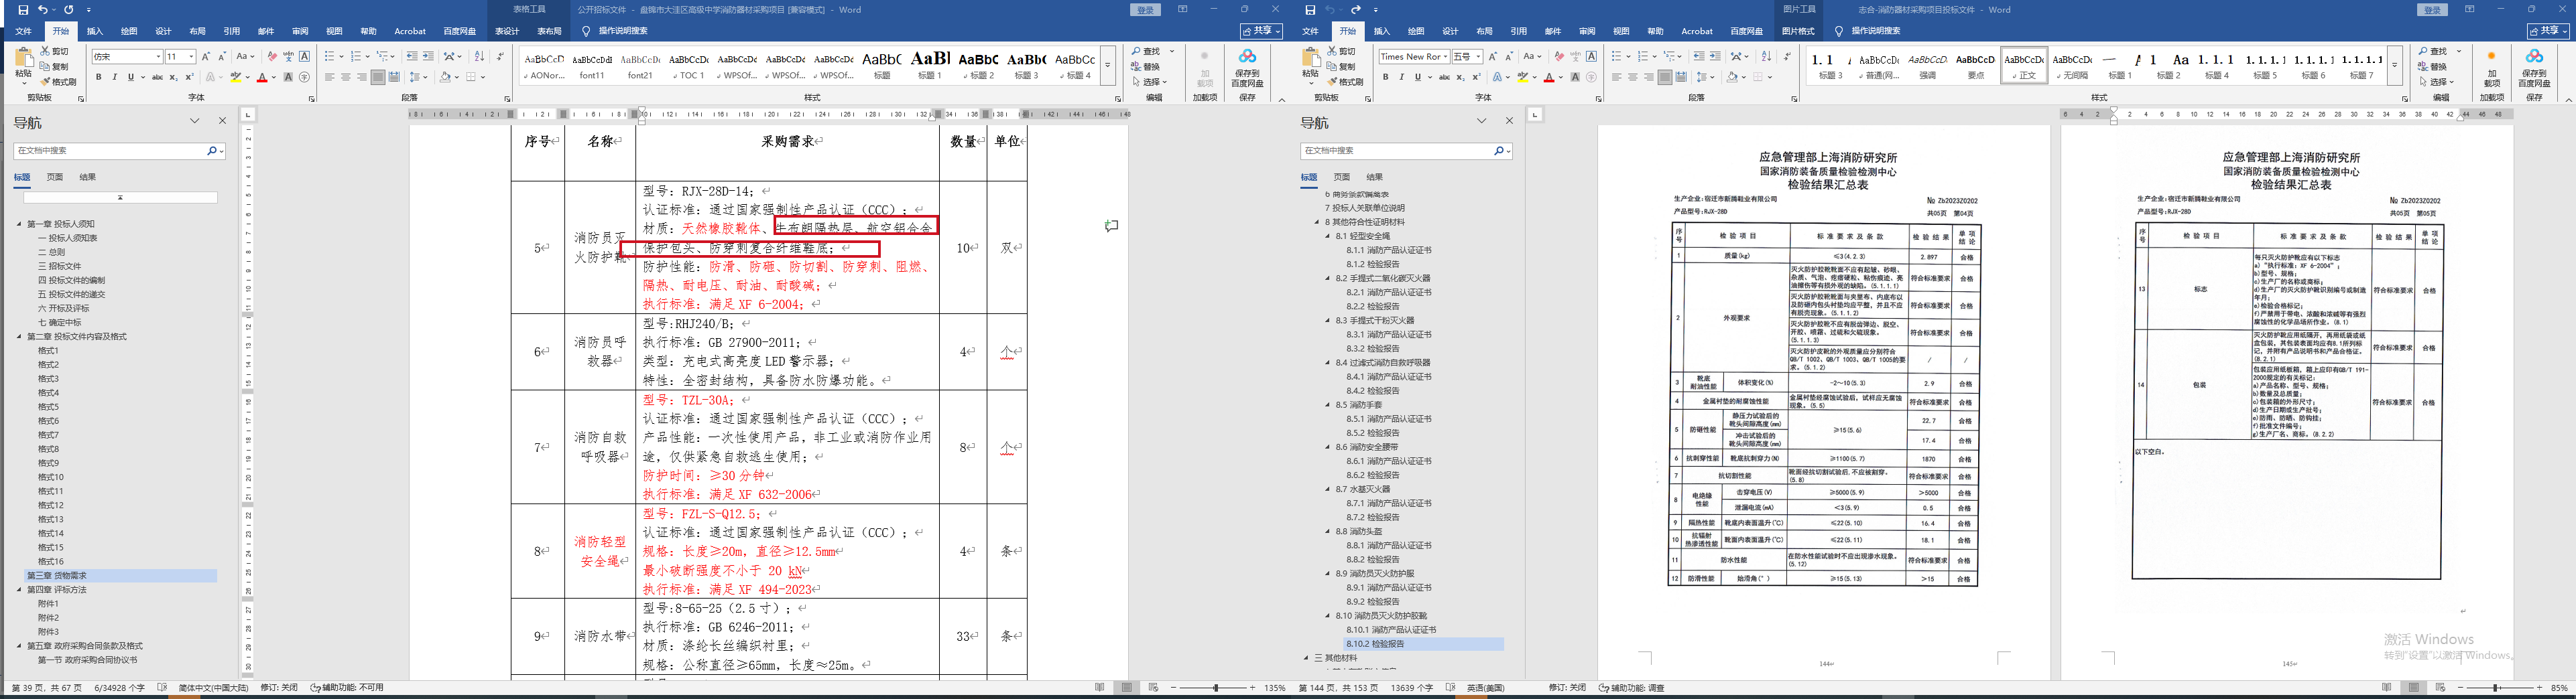The height and width of the screenshot is (699, 2576).
Task: Click Save icon in left Word window
Action: [x=23, y=10]
